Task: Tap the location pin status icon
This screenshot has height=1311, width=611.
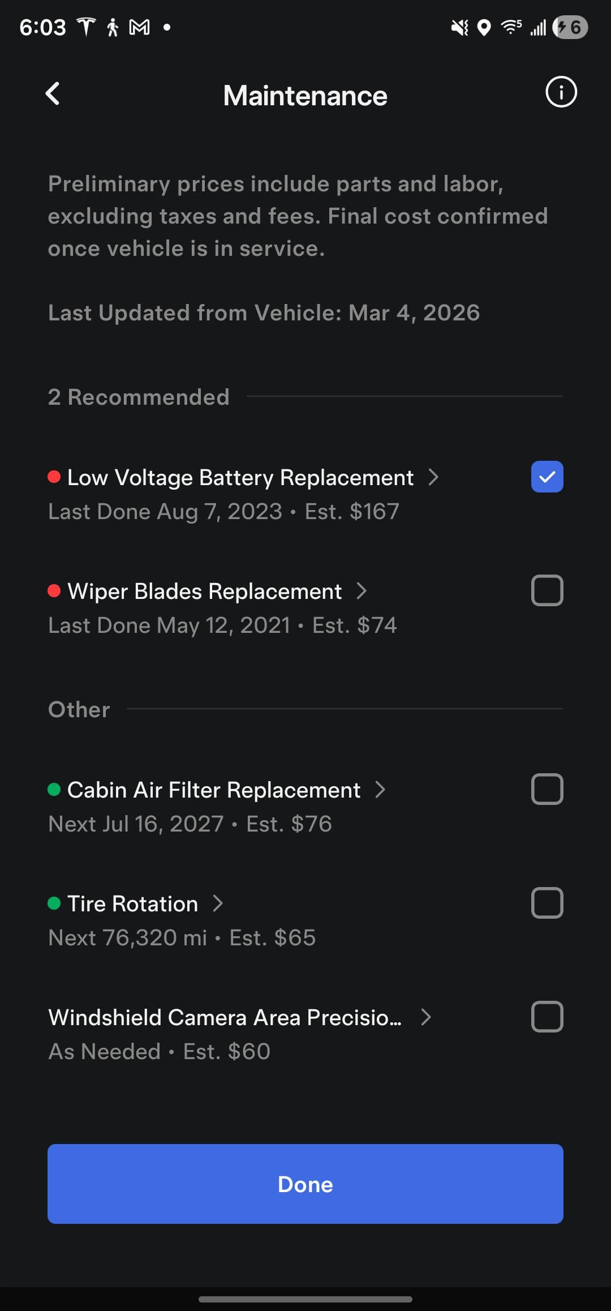Action: point(484,27)
